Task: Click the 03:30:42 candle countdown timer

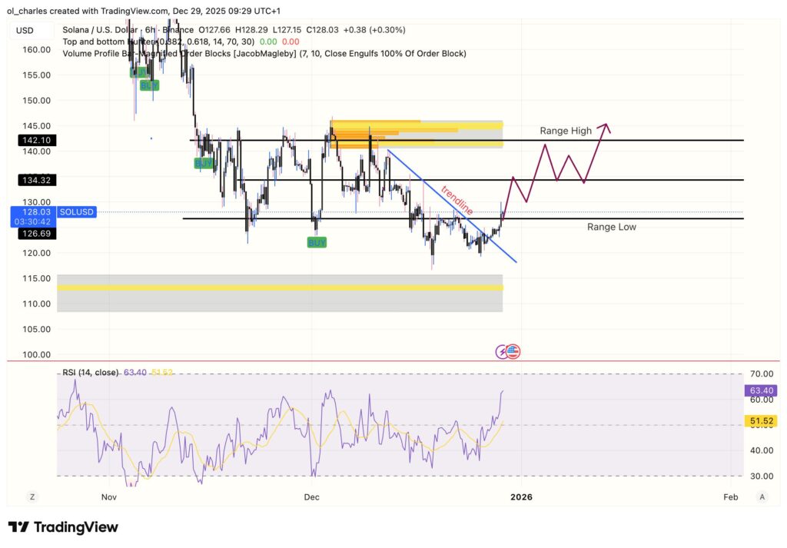Action: [32, 221]
